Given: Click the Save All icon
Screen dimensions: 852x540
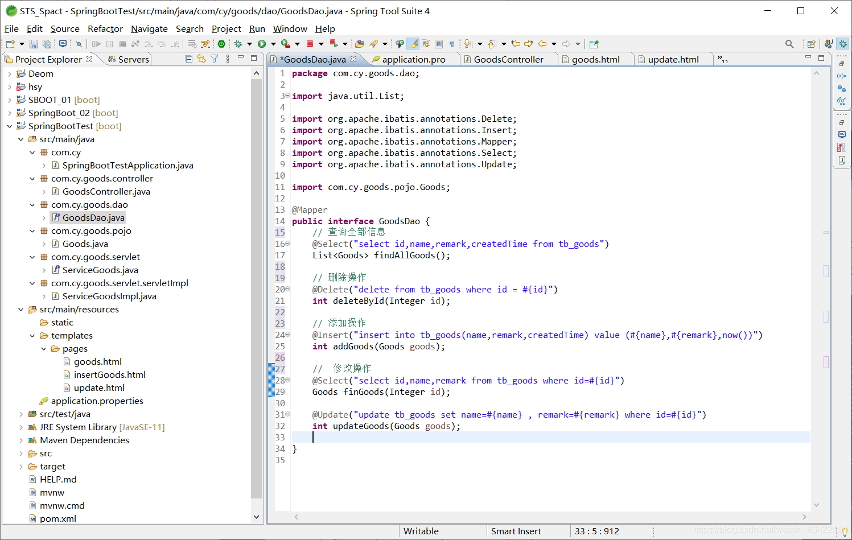Looking at the screenshot, I should pos(47,44).
